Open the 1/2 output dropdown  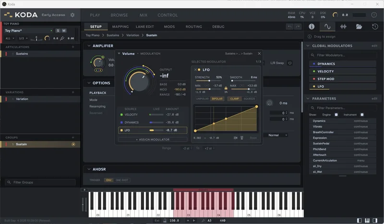coord(23,38)
